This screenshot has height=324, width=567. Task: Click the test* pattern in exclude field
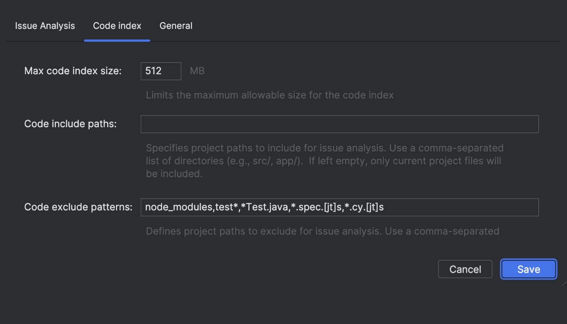[x=227, y=208]
